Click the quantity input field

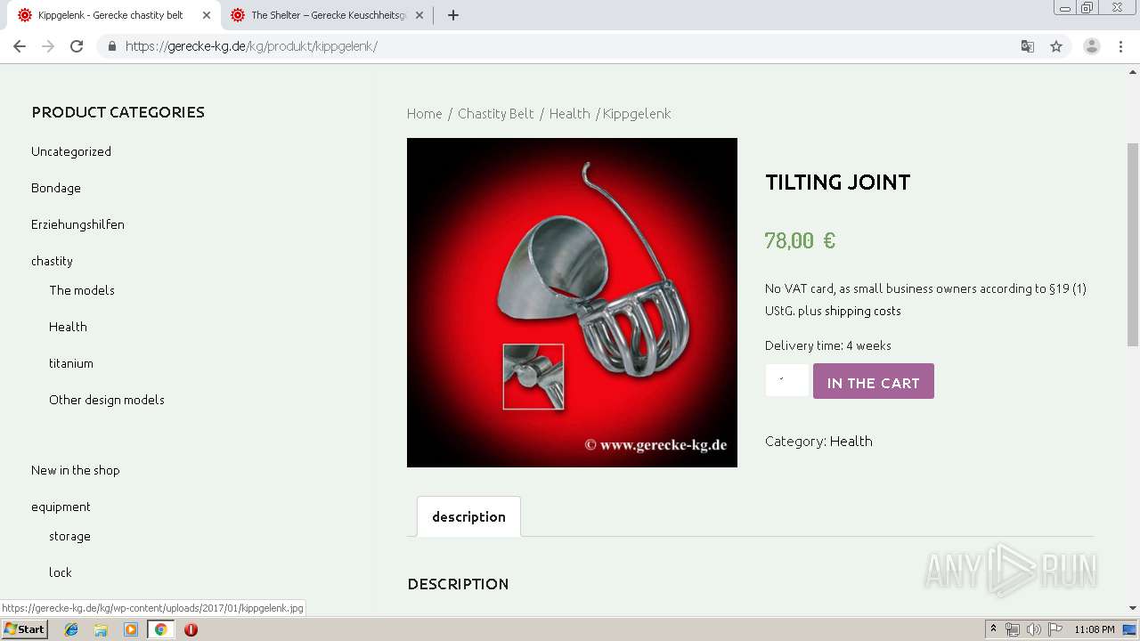point(786,380)
